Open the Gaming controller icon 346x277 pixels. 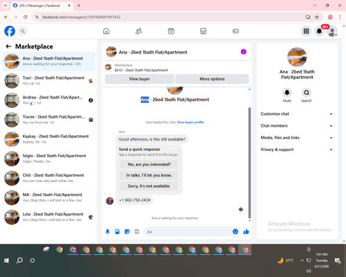[x=235, y=31]
